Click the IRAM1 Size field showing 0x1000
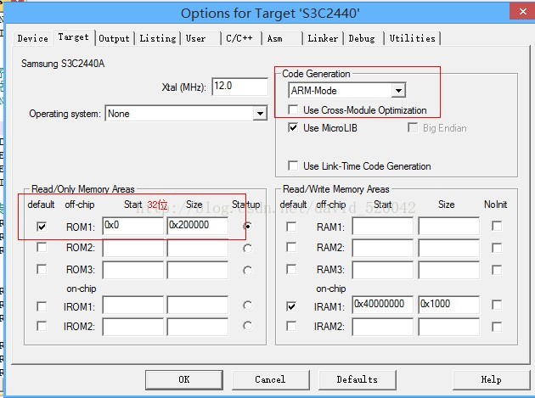Screen dimensions: 535x398 (x=448, y=305)
